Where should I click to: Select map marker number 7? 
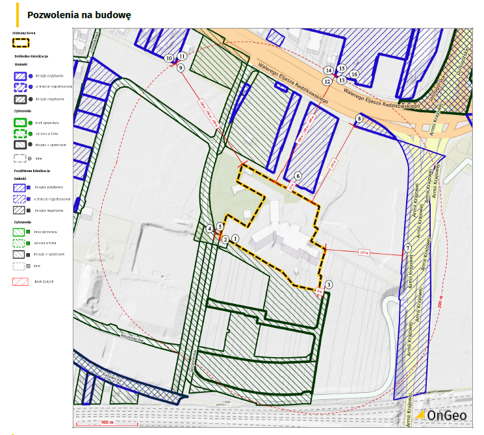[x=407, y=248]
